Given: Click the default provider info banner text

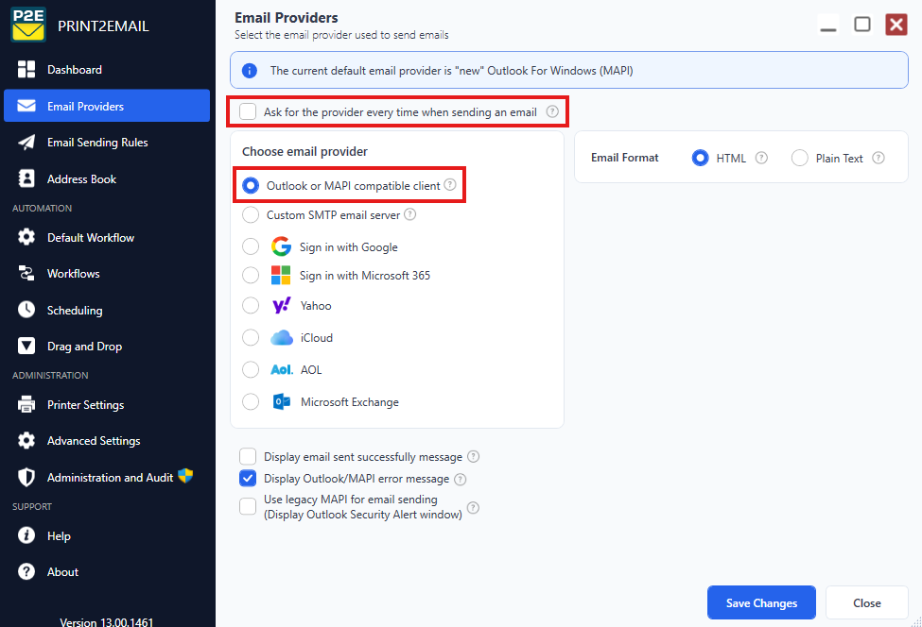Looking at the screenshot, I should coord(452,71).
